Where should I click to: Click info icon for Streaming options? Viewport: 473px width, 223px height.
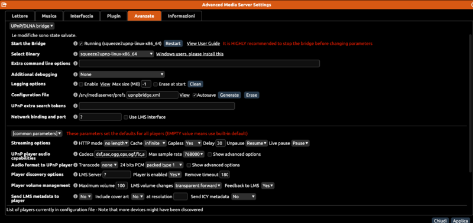point(76,143)
